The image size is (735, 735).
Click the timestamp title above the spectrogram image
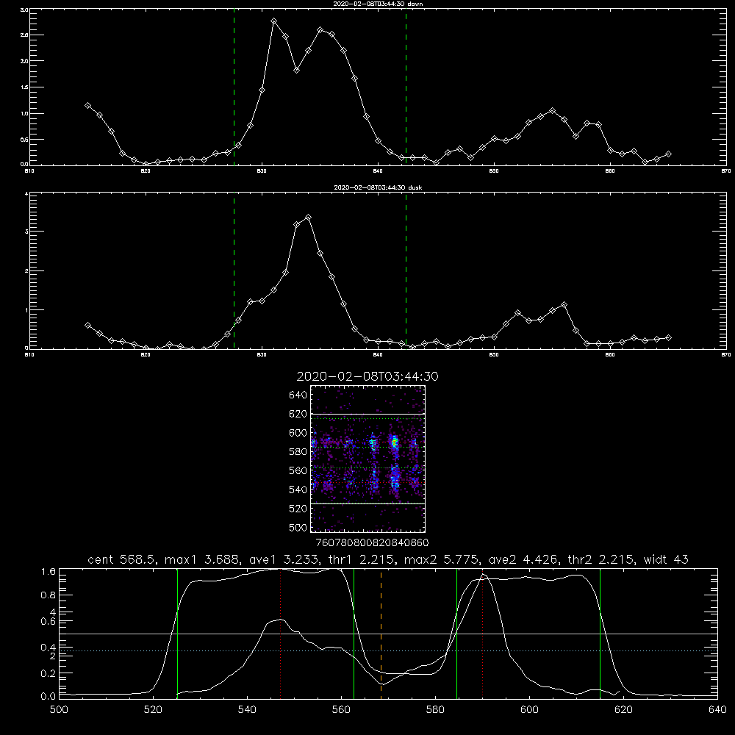point(367,376)
